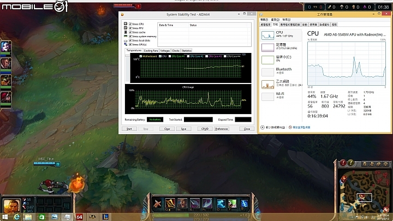Screen dimensions: 393x221
Task: Open the League of Legends taskbar icon
Action: point(105,217)
